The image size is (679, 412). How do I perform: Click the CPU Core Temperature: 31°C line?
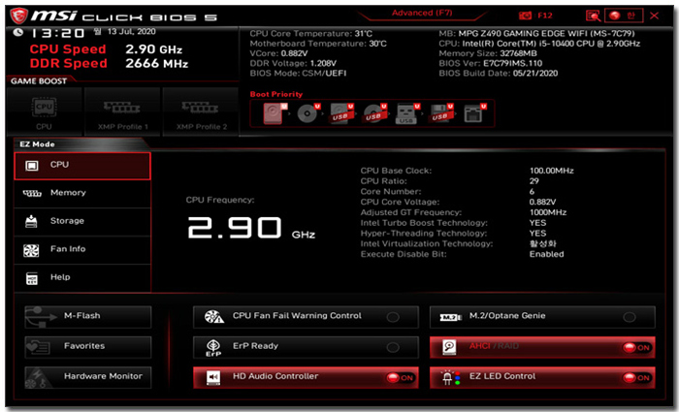pos(311,34)
